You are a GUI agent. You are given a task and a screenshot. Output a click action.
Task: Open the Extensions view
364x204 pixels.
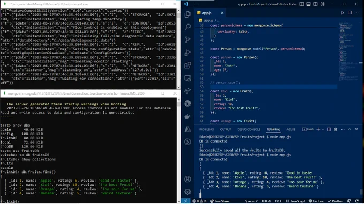(x=187, y=65)
